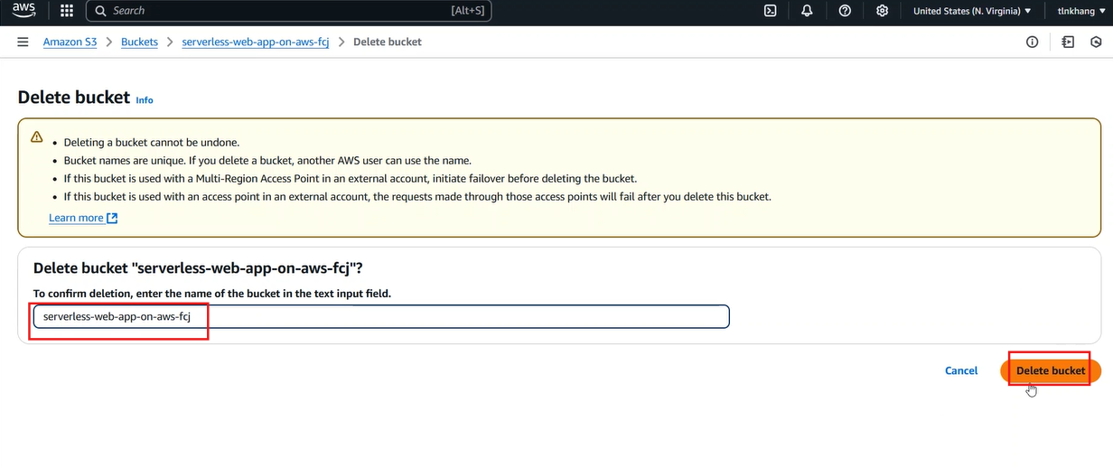Open the United States (N. Virginia) region dropdown

(972, 11)
